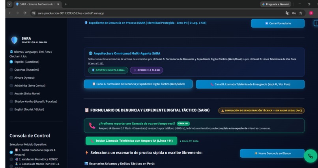Select module 2. Validación Biométrica RENIEC
318x168 pixels.
[34, 159]
